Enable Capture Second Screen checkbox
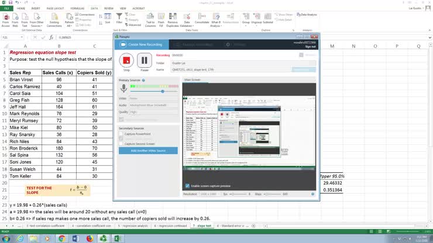This screenshot has height=243, width=433. coord(121,143)
